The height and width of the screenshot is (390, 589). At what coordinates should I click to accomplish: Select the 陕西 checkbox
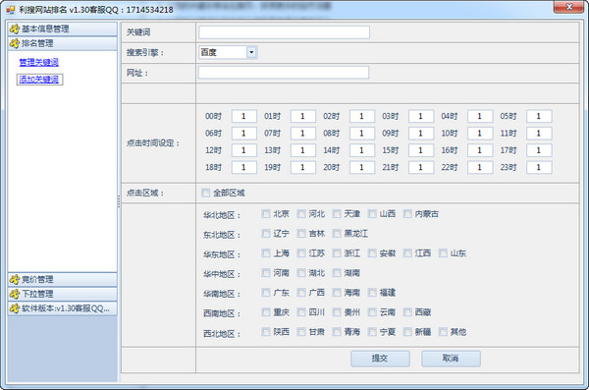pos(266,332)
